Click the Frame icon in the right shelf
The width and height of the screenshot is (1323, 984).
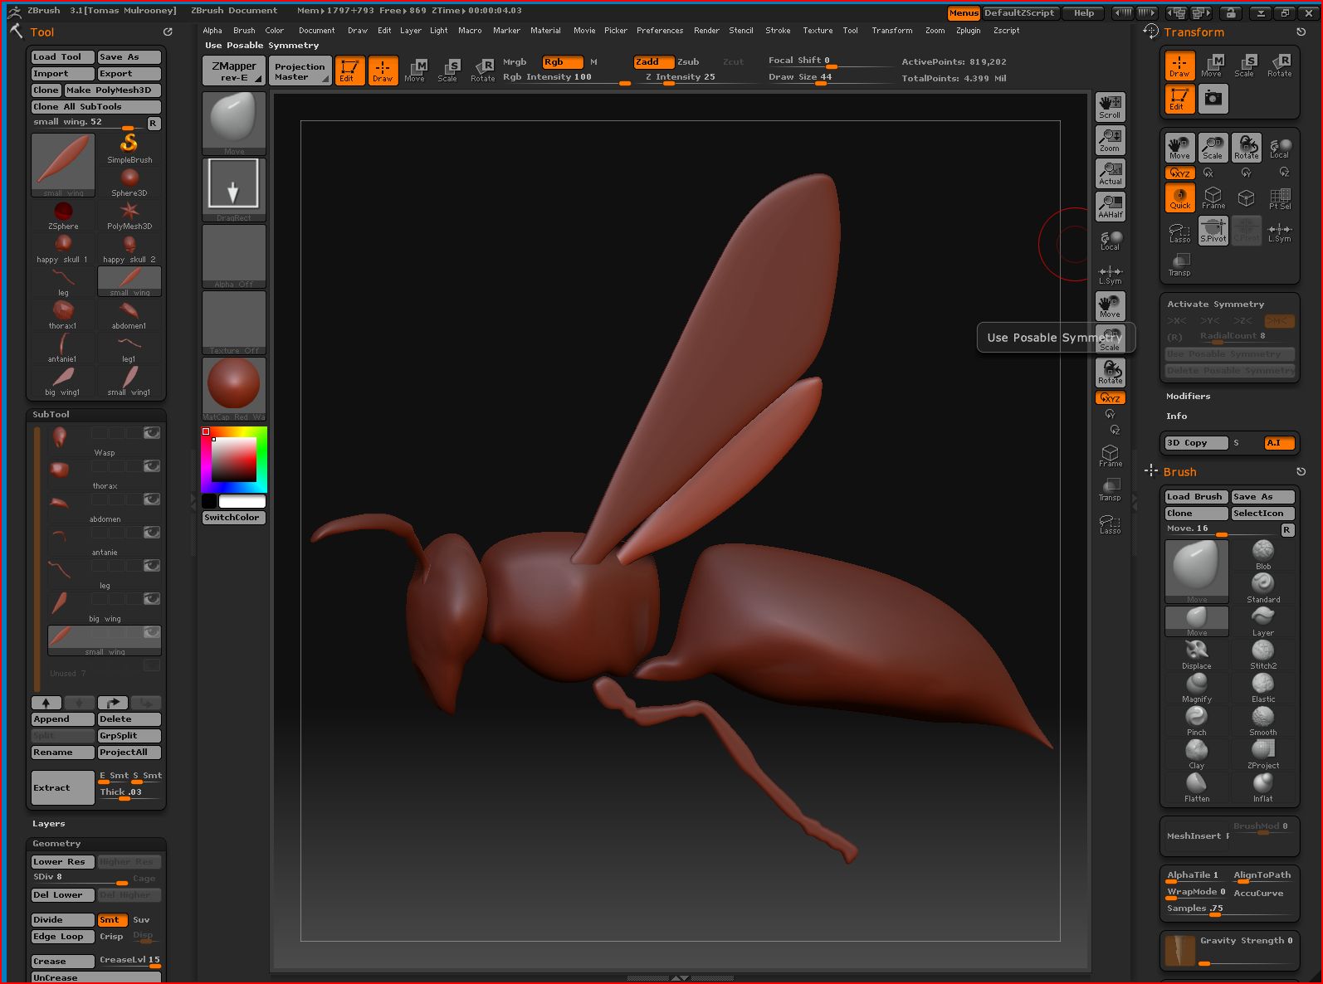(x=1110, y=455)
